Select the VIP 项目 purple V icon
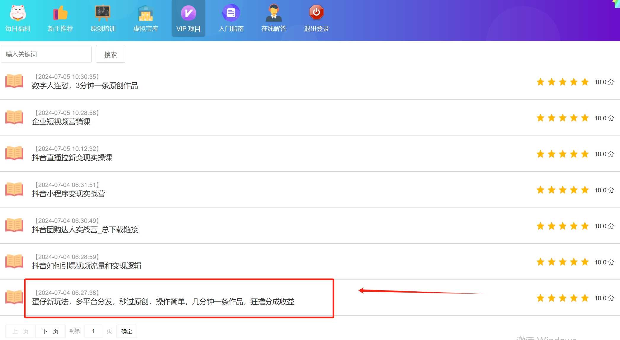Image resolution: width=620 pixels, height=340 pixels. [188, 13]
